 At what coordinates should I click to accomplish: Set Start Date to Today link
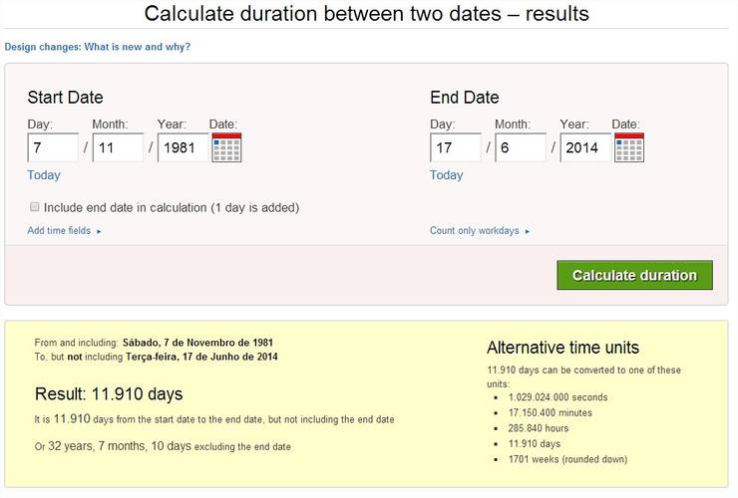pos(44,175)
